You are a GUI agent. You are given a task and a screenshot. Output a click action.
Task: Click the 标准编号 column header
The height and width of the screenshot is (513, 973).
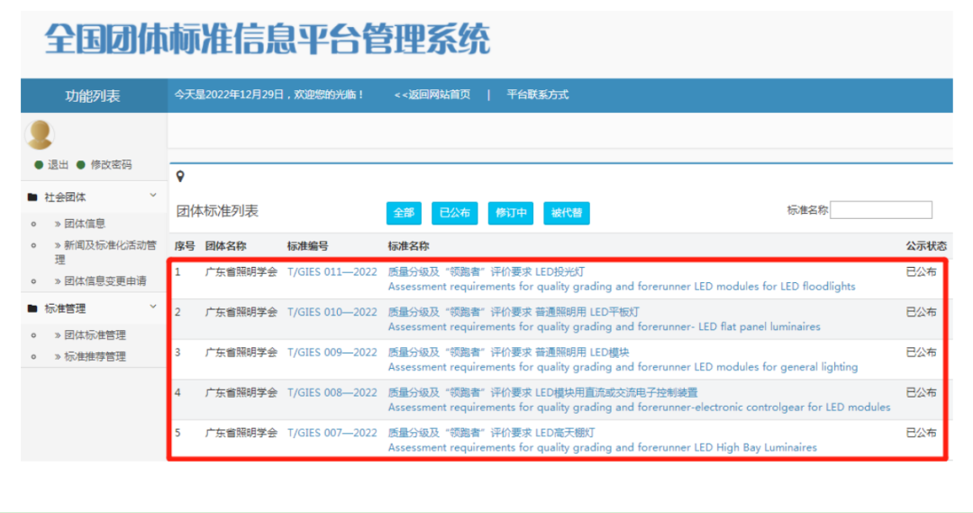click(308, 246)
